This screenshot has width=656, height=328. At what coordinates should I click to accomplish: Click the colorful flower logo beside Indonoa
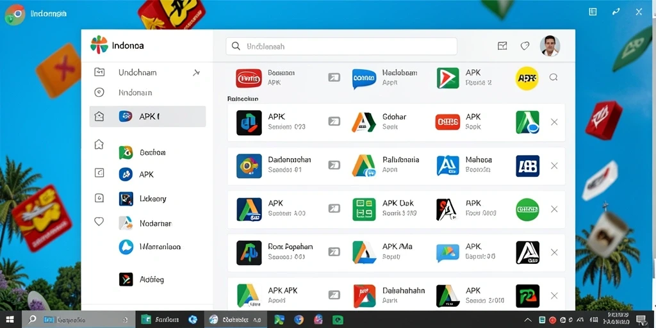(x=99, y=45)
